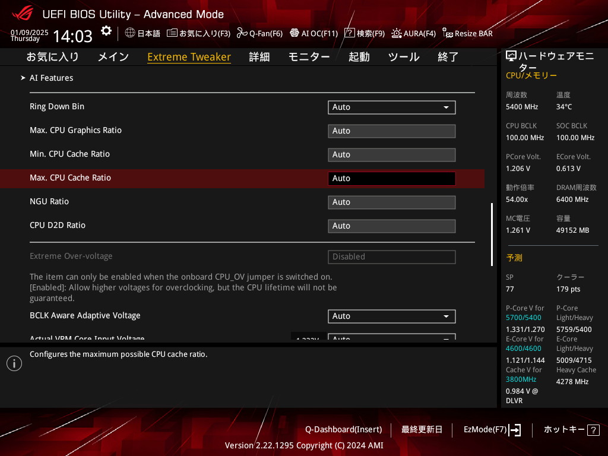Screen dimensions: 608x456
Task: Open the search (F9) question mark icon
Action: pos(350,33)
